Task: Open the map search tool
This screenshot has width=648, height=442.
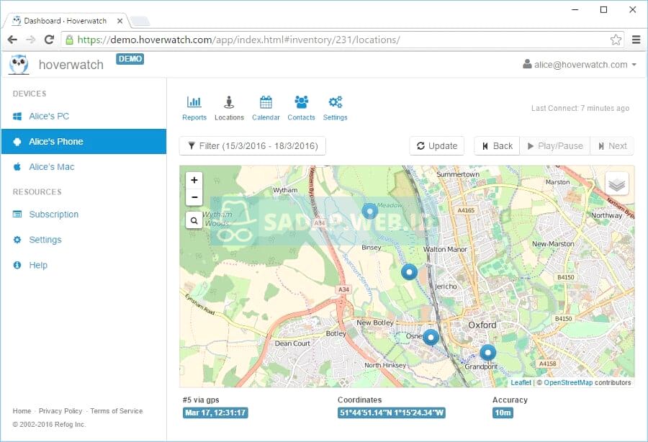Action: pyautogui.click(x=194, y=220)
